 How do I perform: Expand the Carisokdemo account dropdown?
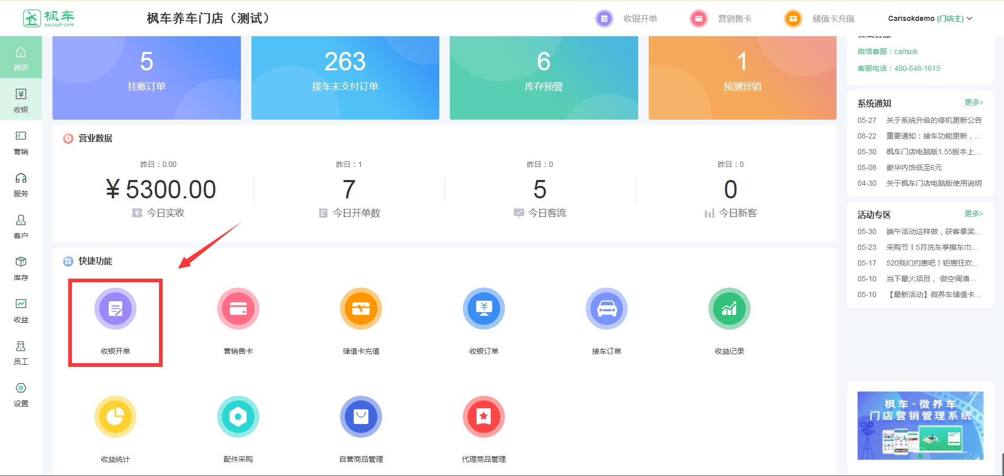[930, 18]
